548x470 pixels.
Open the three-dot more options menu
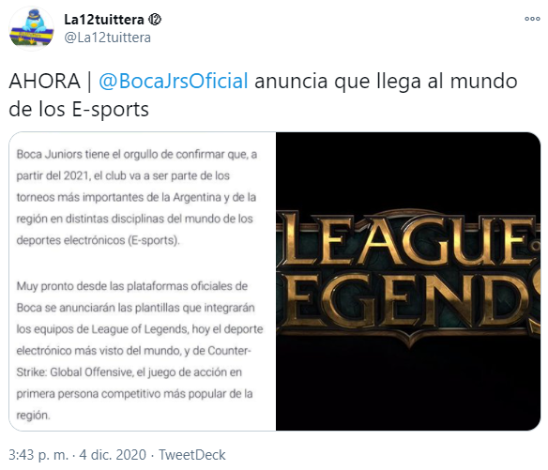[532, 19]
